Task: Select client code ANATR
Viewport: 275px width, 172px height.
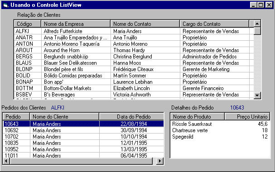Action: pos(24,38)
